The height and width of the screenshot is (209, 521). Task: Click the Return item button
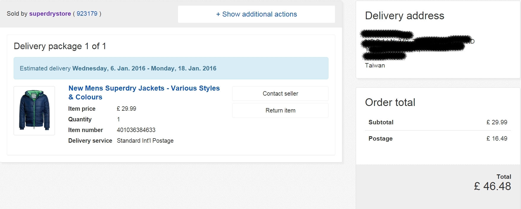pyautogui.click(x=280, y=110)
